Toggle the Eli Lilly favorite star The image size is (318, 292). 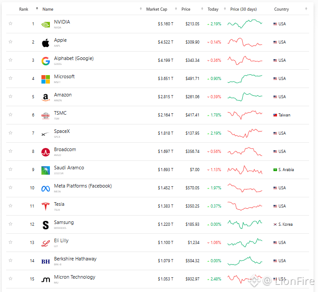11,242
